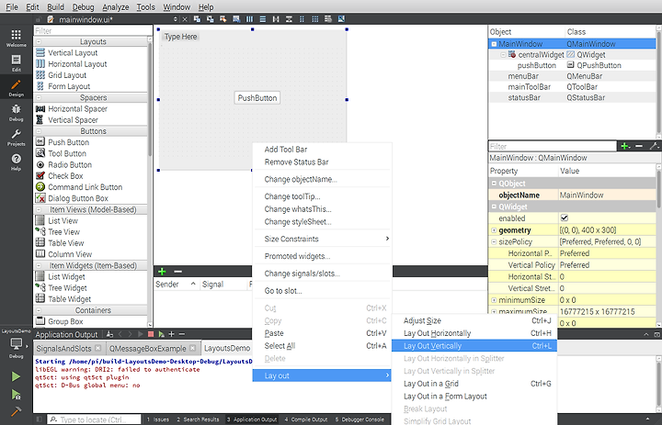Click the Break Layout toolbar icon

coord(328,19)
